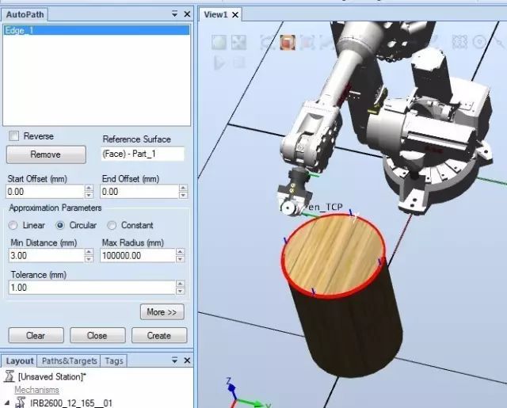The width and height of the screenshot is (507, 408).
Task: Decrease End Offset with down spinner
Action: point(183,195)
